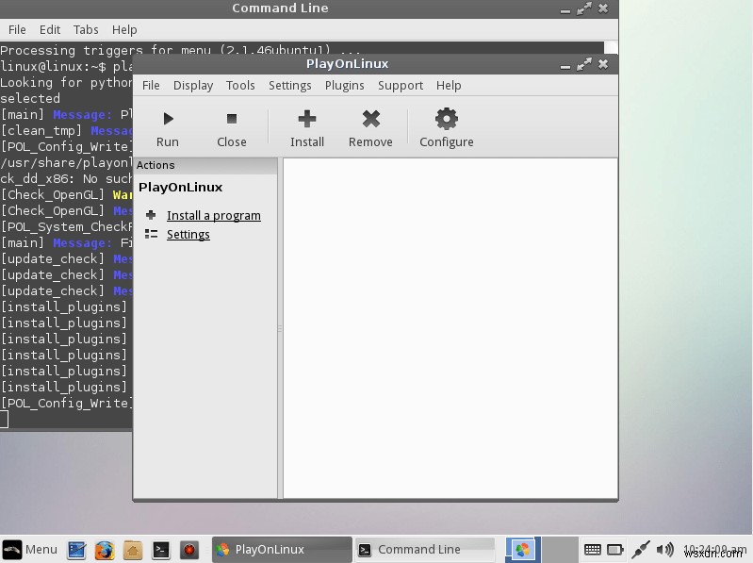
Task: Click the Run toolbar button in PlayOnLinux
Action: coord(168,129)
